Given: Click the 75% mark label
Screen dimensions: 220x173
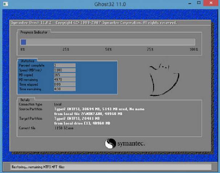Looking at the screenshot, I should pyautogui.click(x=150, y=50).
